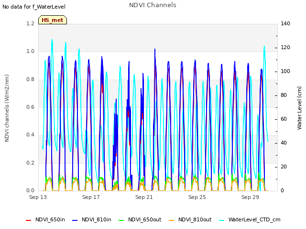Toggle the NDVI_650in legend entry
This screenshot has width=306, height=229.
tap(45, 219)
